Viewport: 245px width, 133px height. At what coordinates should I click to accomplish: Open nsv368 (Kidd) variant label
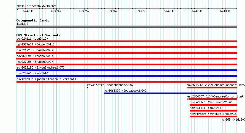pos(233,120)
